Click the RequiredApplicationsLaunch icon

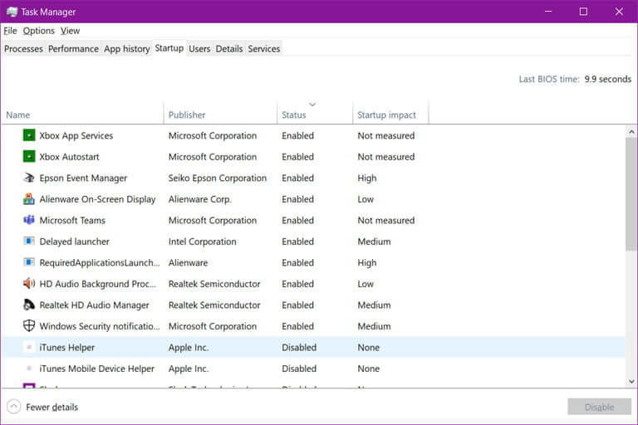click(29, 262)
